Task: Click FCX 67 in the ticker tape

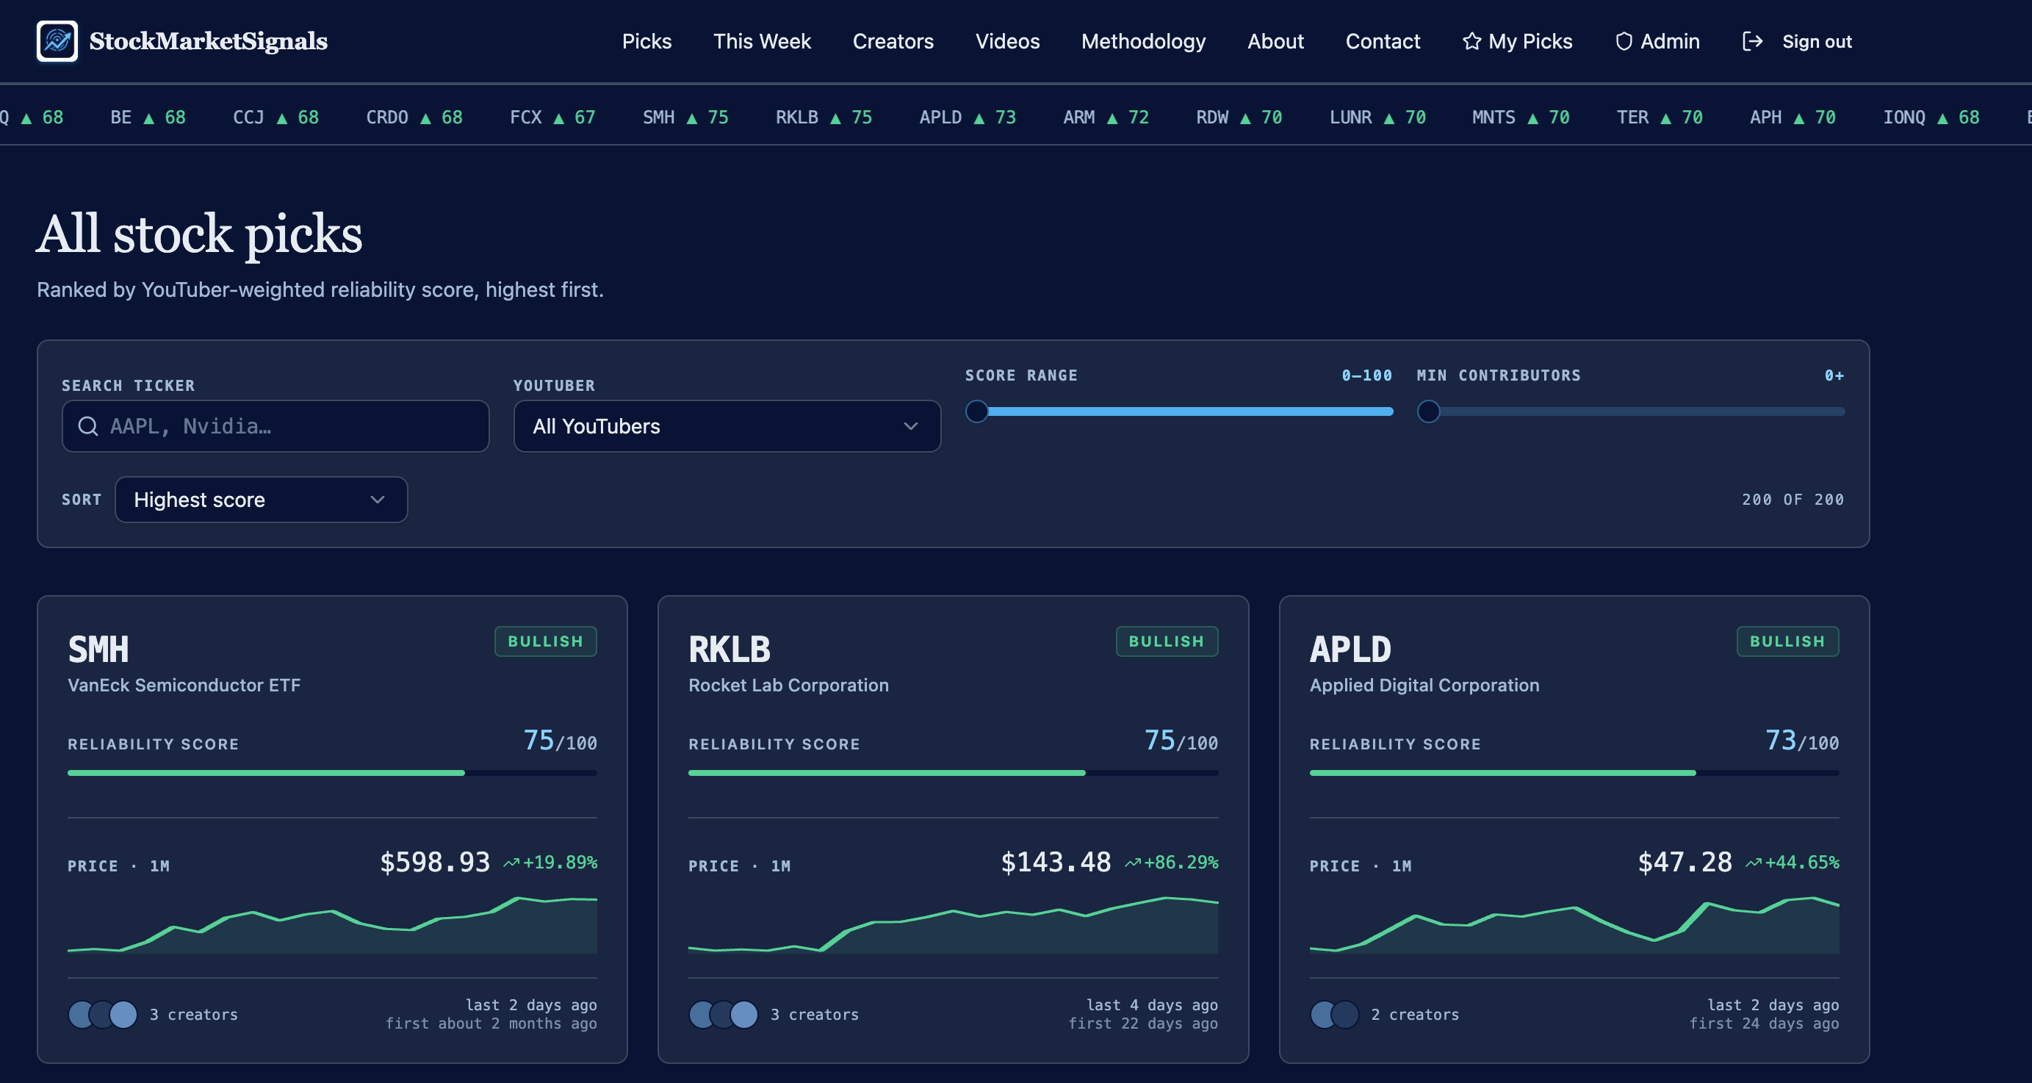Action: coord(552,118)
